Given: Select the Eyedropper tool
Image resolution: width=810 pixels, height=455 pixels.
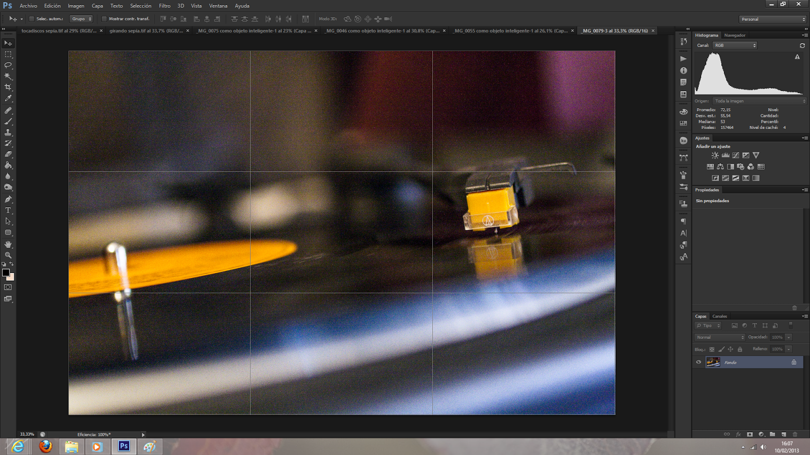Looking at the screenshot, I should [8, 99].
